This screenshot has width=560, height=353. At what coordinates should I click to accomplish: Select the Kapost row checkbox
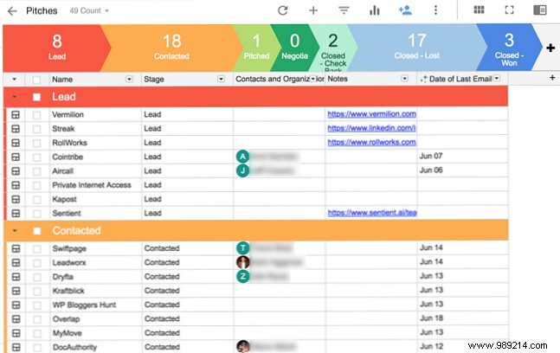pyautogui.click(x=36, y=200)
